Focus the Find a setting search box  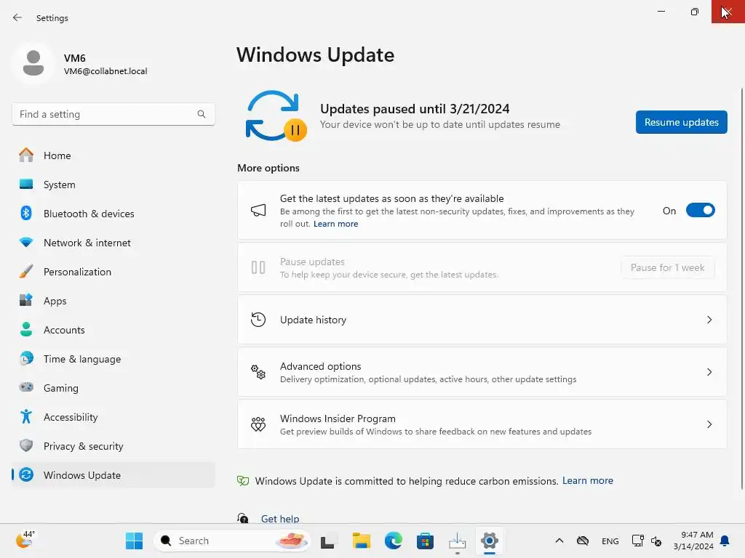coord(113,114)
